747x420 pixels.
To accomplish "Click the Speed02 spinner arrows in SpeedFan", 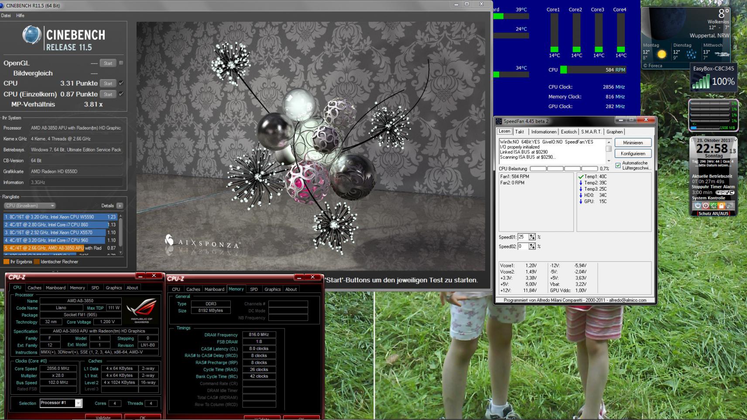I will click(532, 246).
